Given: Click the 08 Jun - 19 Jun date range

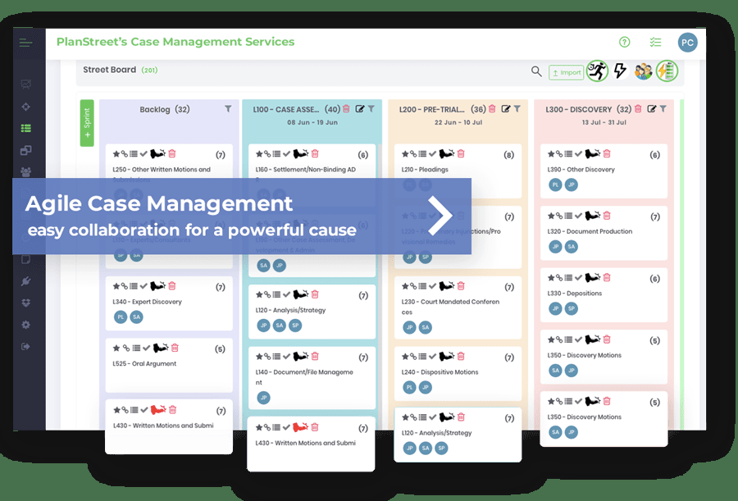Looking at the screenshot, I should click(312, 122).
